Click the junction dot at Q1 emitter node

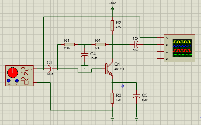coord(112,83)
